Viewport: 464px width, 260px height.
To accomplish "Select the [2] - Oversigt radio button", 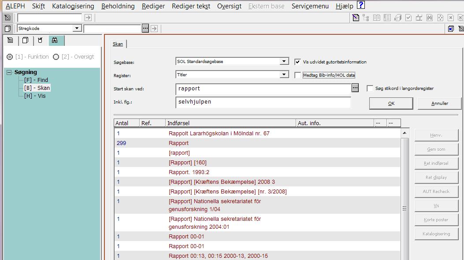I will tap(56, 57).
